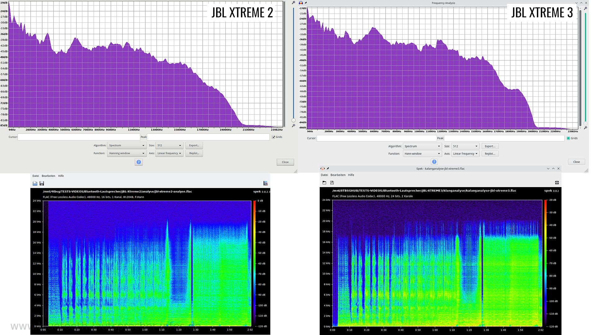Open help icon in the Xtreme 2 Spek toolbar
The height and width of the screenshot is (335, 596).
(x=265, y=183)
